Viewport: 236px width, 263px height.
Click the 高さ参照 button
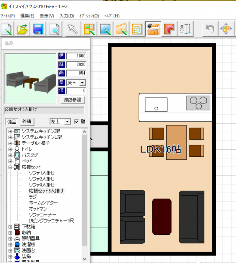click(72, 100)
